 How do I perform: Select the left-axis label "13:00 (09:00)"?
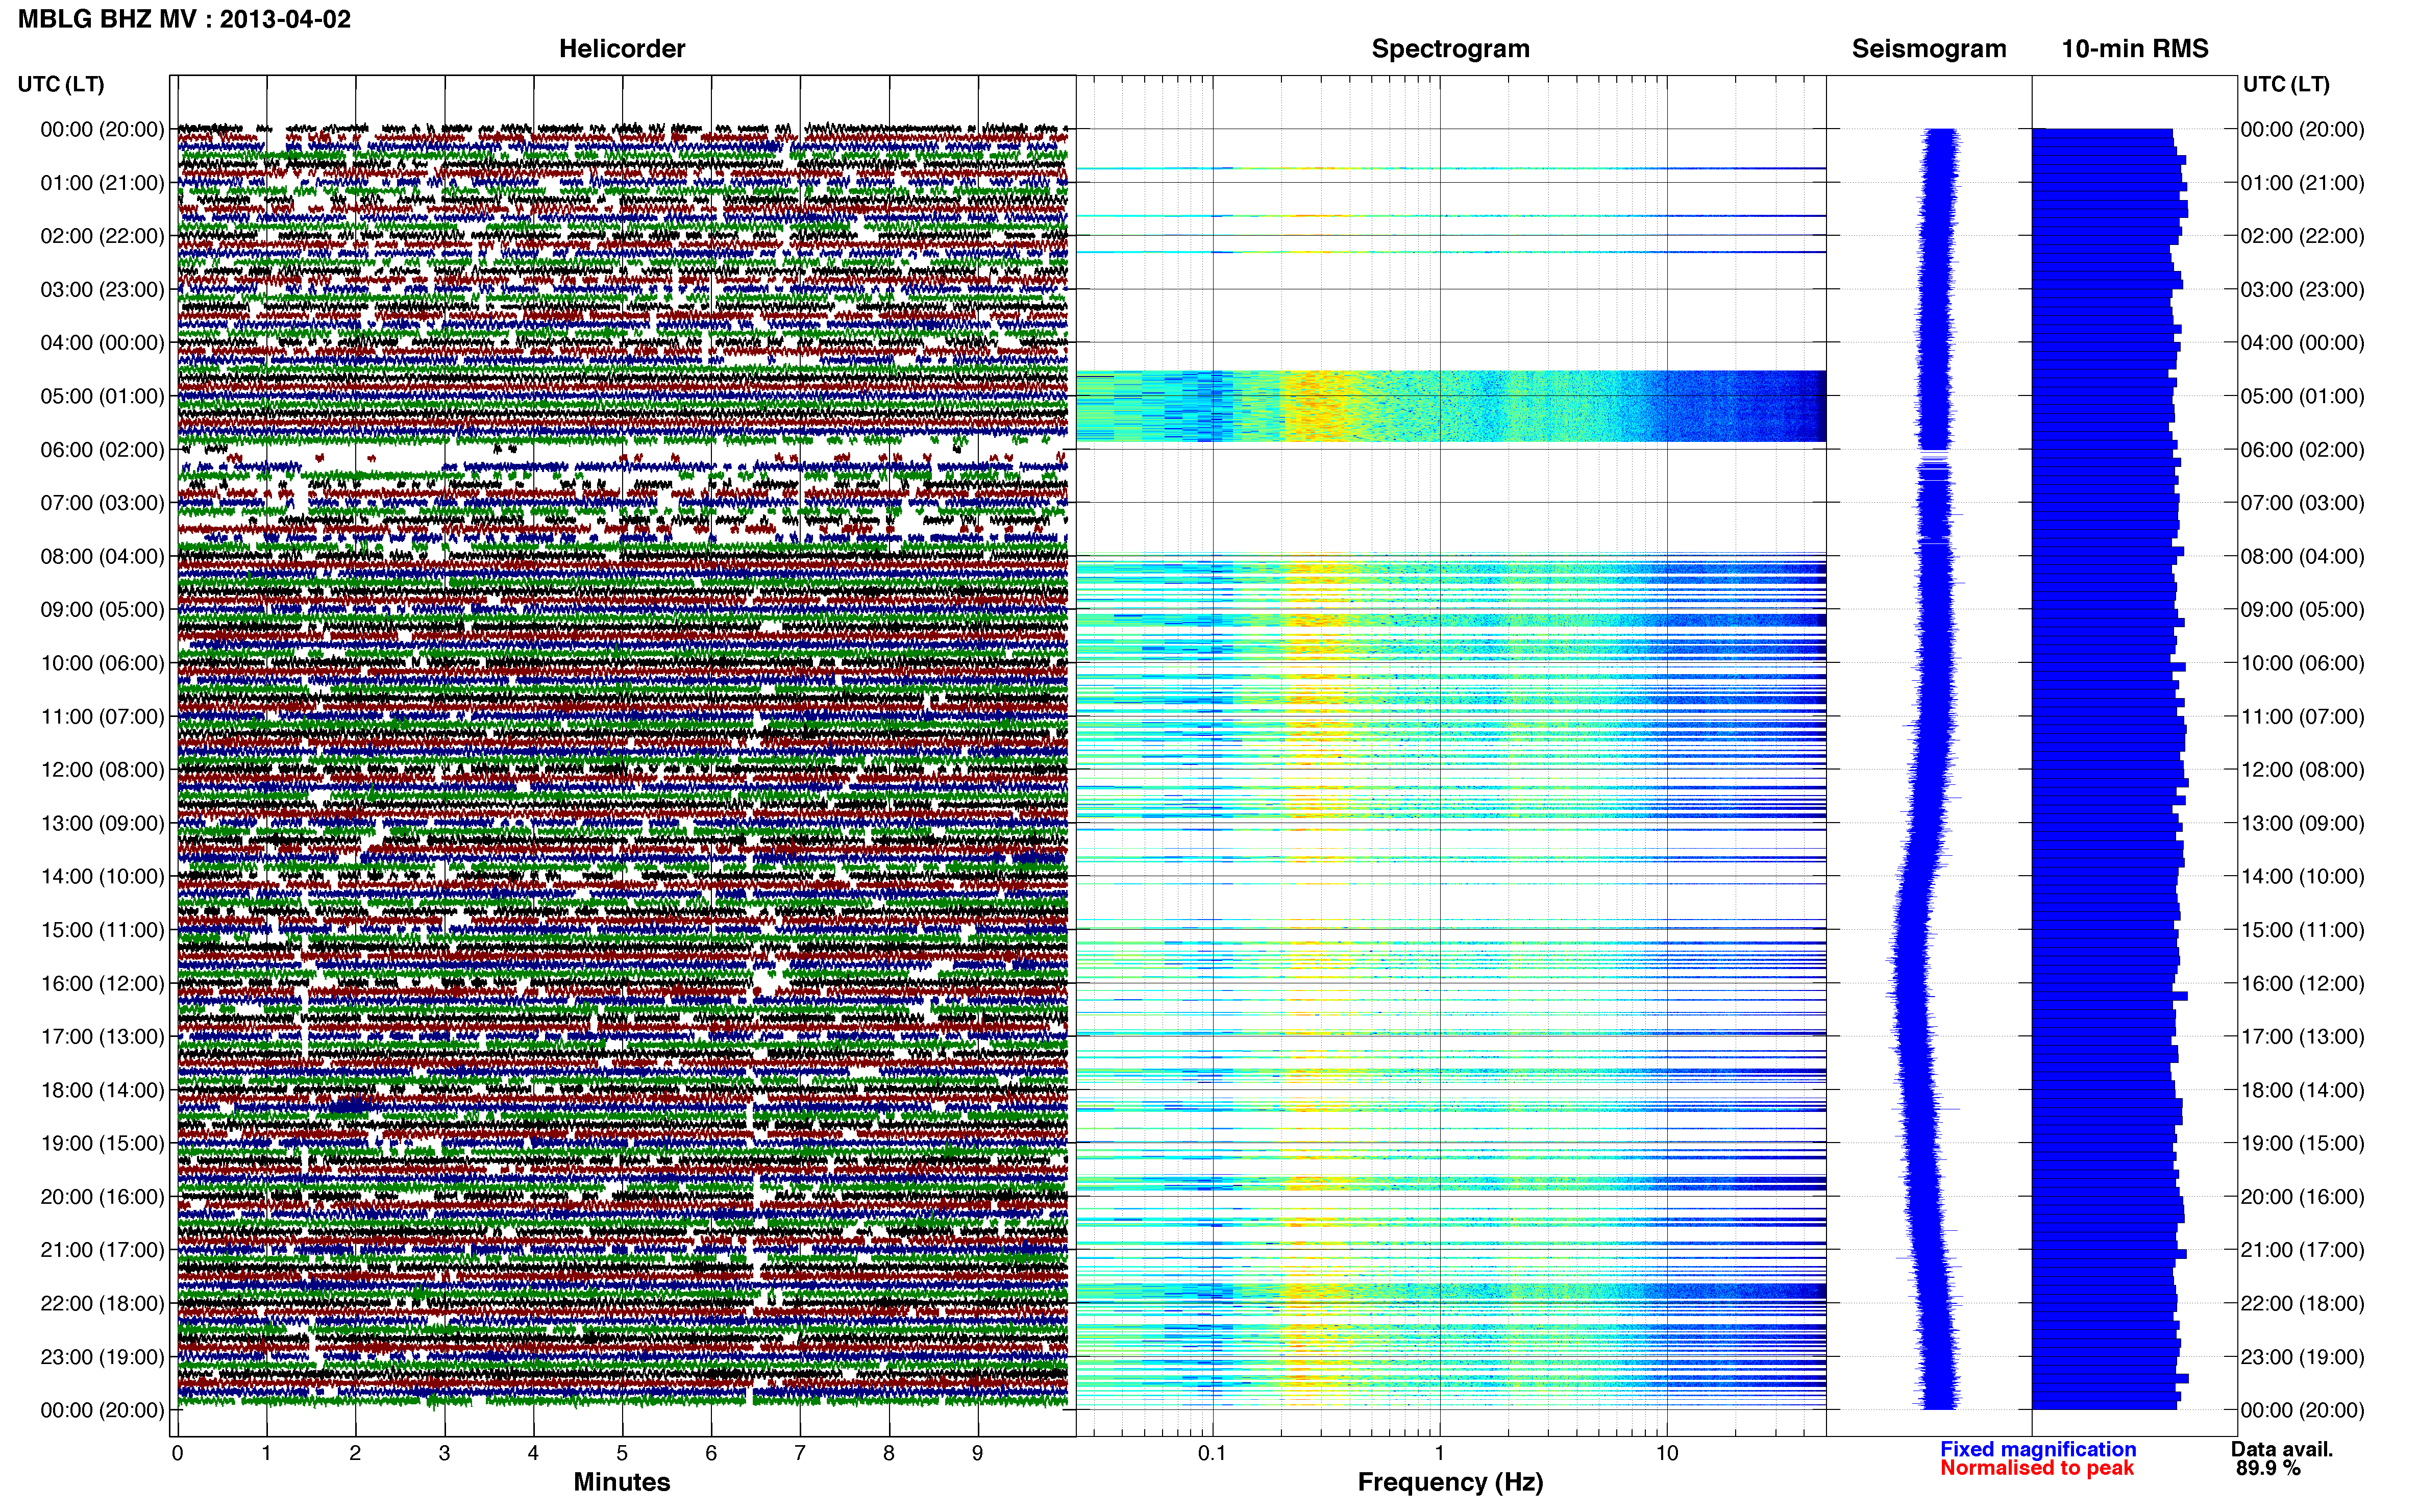pyautogui.click(x=102, y=823)
